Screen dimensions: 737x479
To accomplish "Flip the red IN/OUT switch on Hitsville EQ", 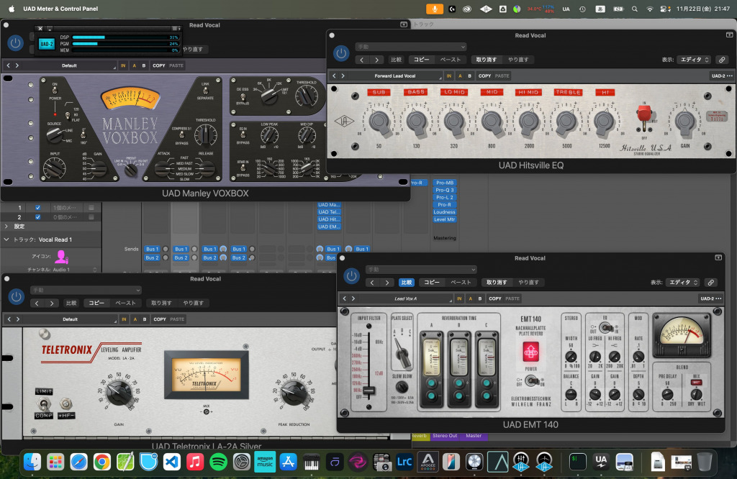I will [x=644, y=114].
